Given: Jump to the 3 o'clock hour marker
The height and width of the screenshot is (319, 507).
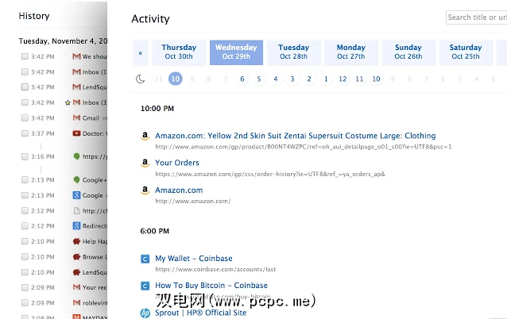Looking at the screenshot, I should coord(292,79).
